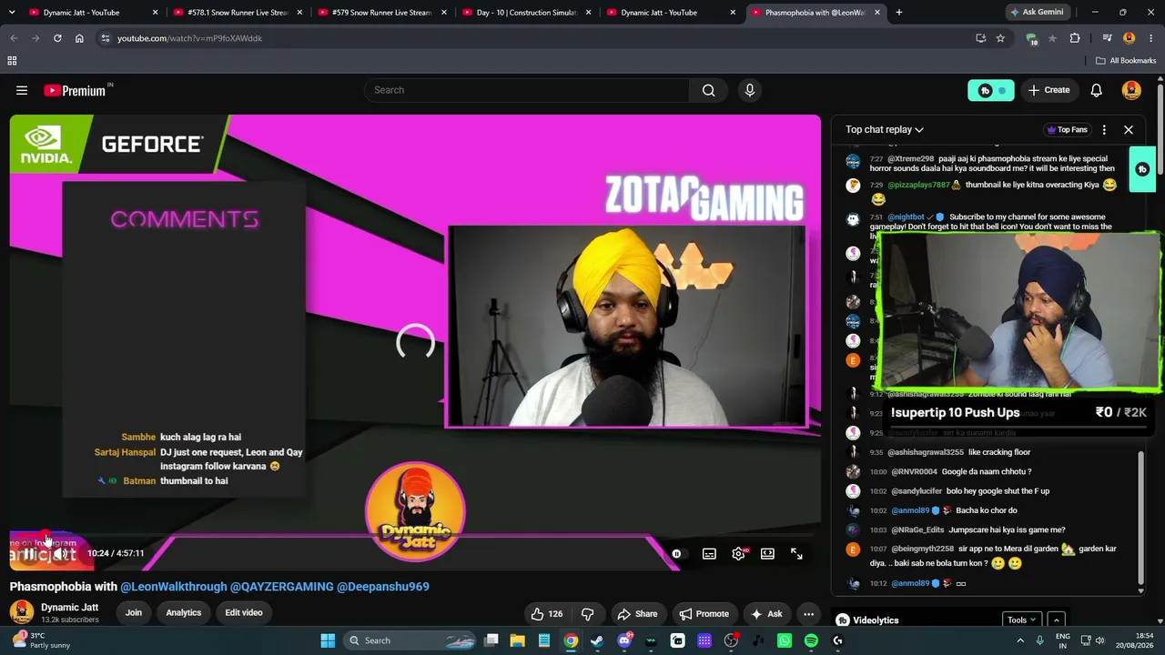The height and width of the screenshot is (655, 1165).
Task: Open Spotify from the taskbar
Action: tap(811, 640)
